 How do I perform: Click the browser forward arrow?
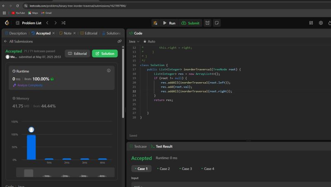(10, 6)
